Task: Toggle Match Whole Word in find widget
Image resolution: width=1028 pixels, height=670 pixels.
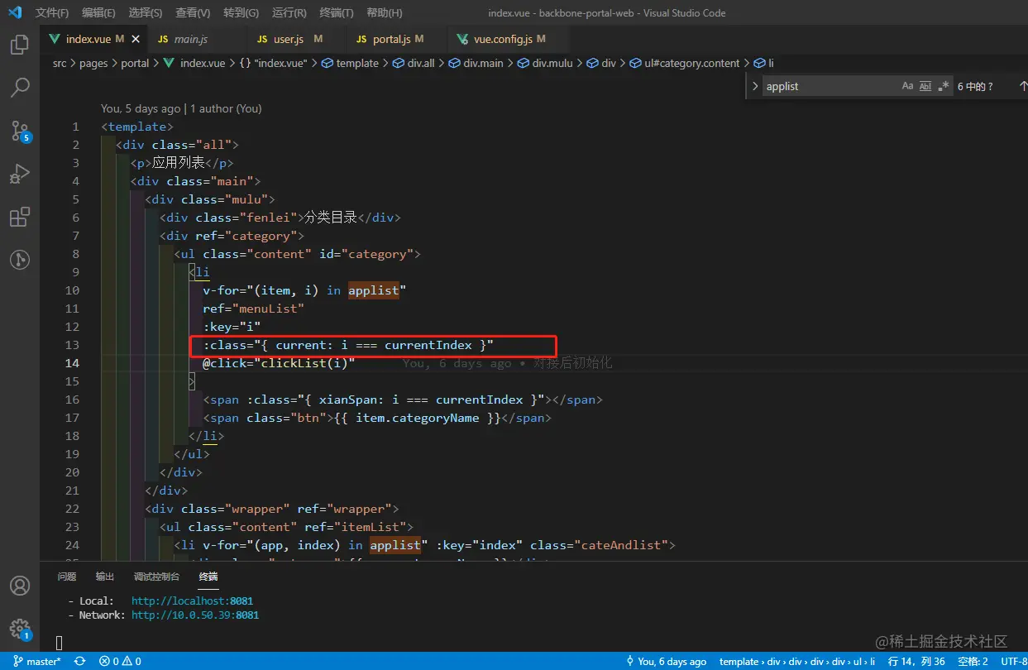Action: 925,86
